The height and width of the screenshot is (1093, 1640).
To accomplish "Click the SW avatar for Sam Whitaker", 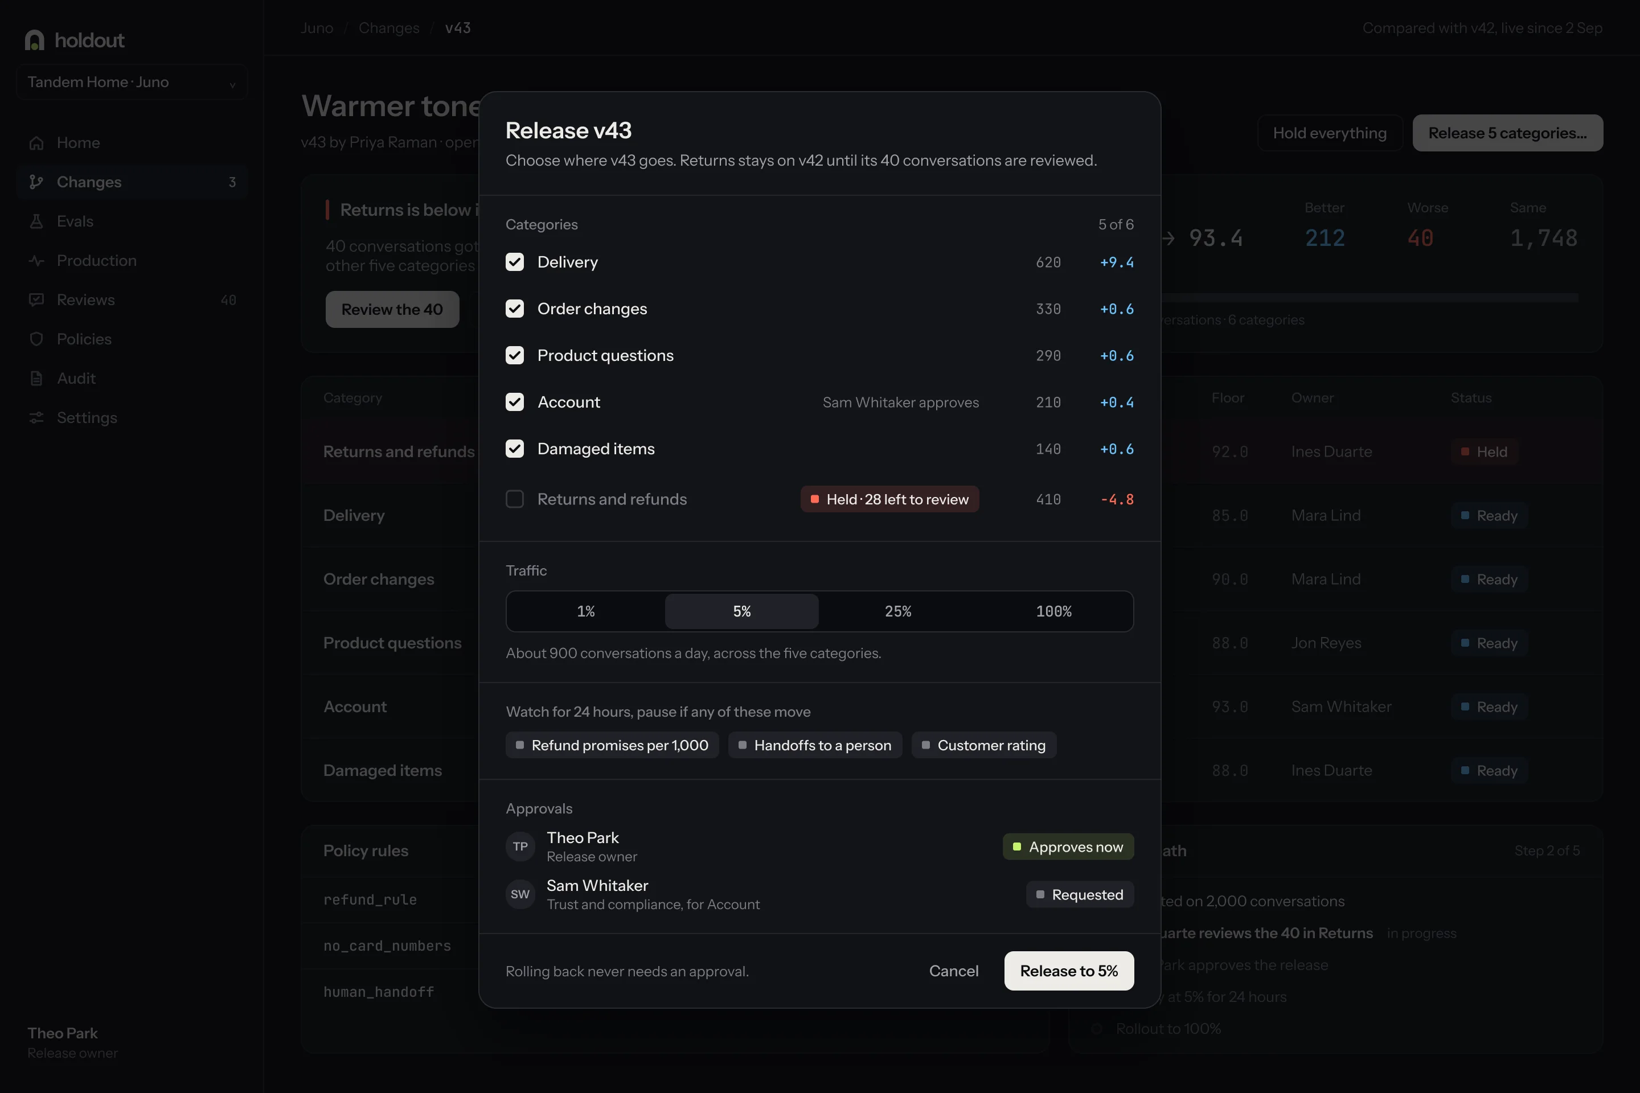I will [520, 894].
